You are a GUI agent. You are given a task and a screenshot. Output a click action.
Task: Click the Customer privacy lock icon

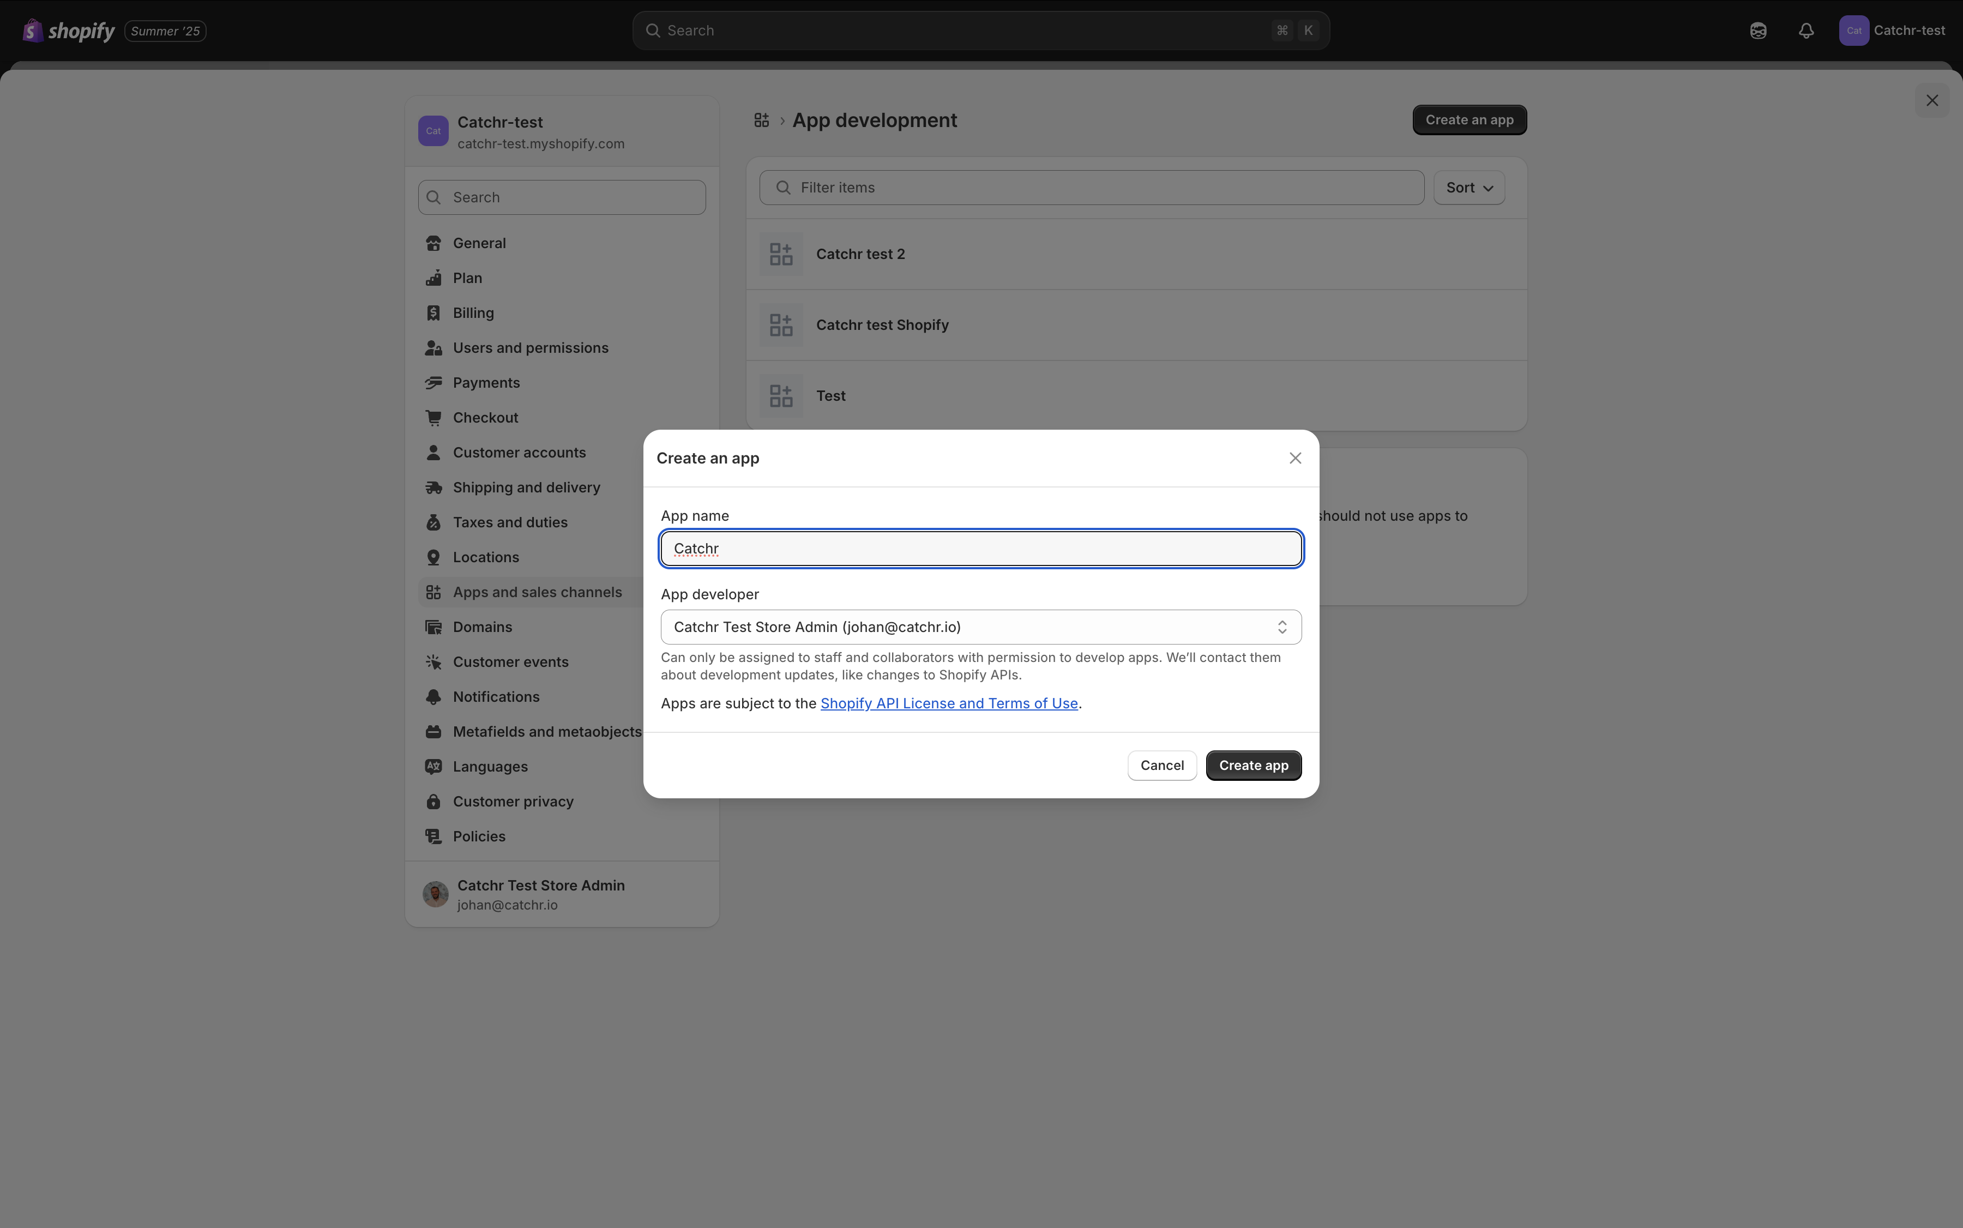pos(433,803)
